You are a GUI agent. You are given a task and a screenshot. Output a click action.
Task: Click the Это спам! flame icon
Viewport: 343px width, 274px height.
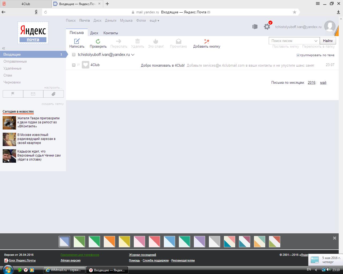coord(156,41)
